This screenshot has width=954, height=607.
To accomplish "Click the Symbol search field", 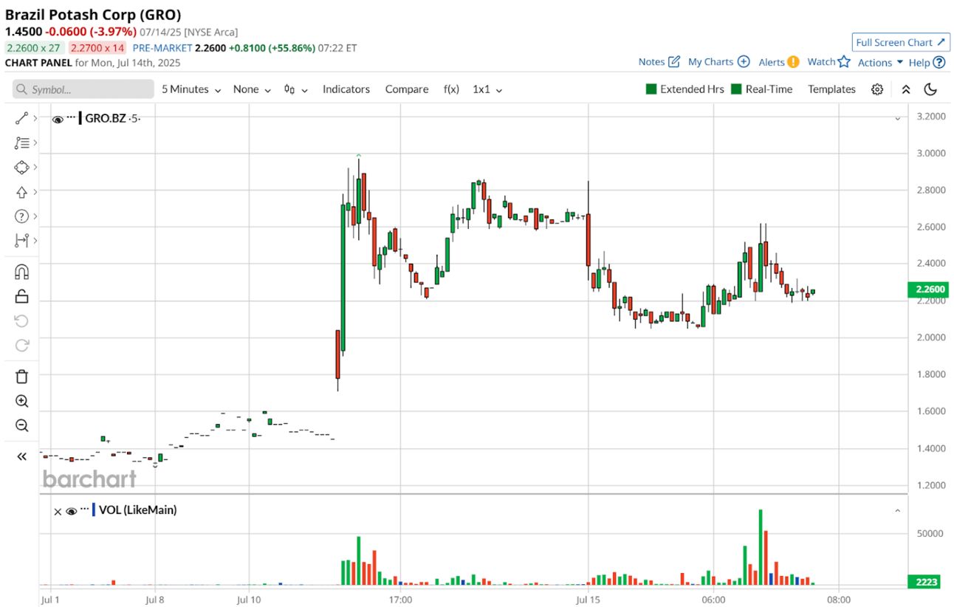I will point(83,89).
